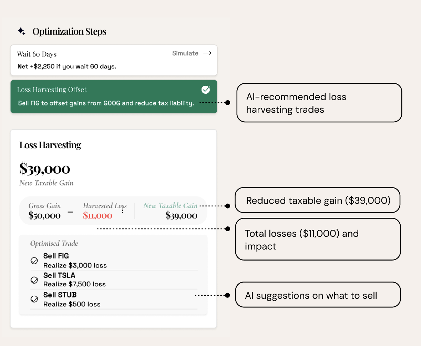
Task: Click the $50,000 gross gain value
Action: tap(44, 216)
